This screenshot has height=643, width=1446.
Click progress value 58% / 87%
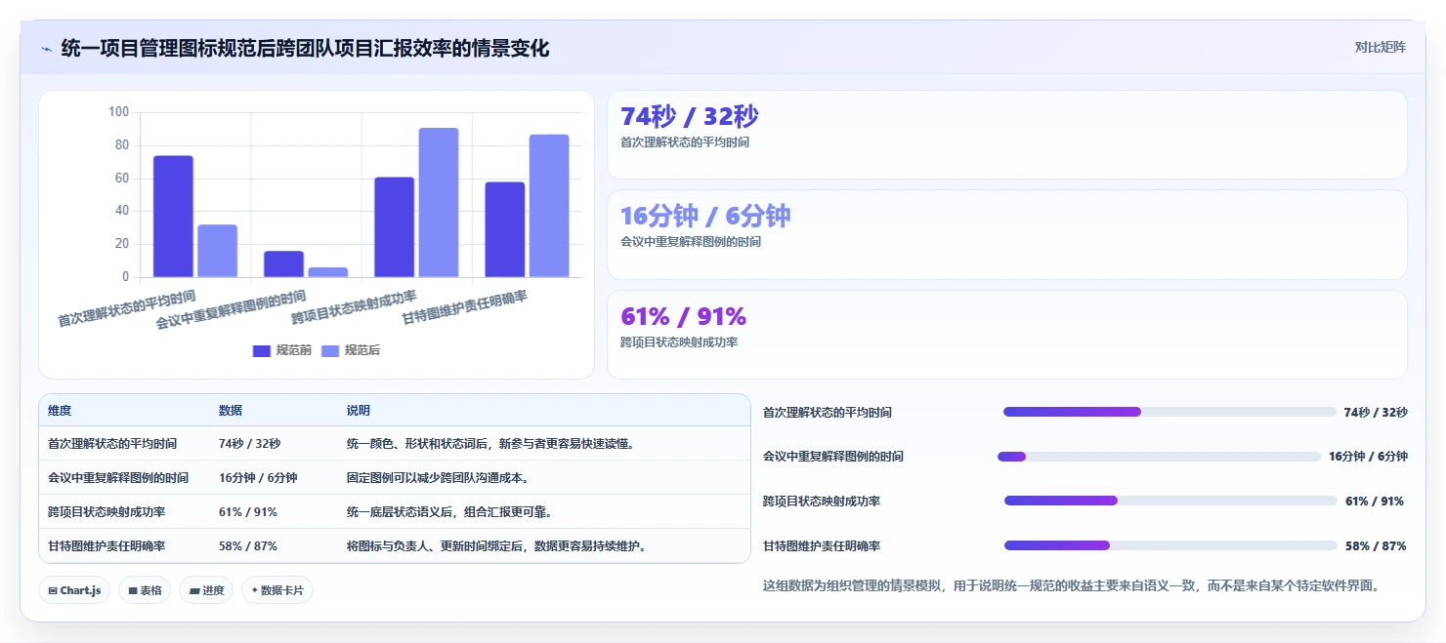click(x=1376, y=546)
